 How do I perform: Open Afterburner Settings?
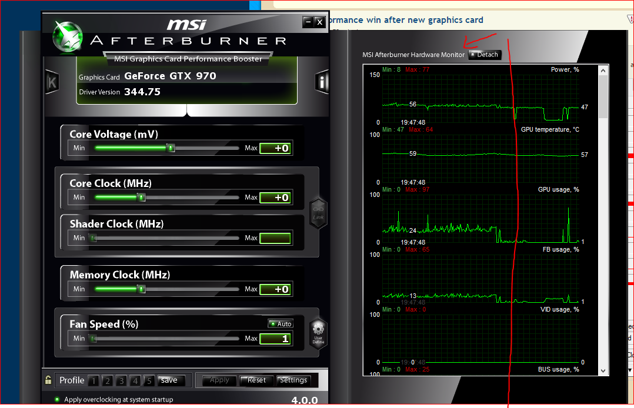(293, 380)
